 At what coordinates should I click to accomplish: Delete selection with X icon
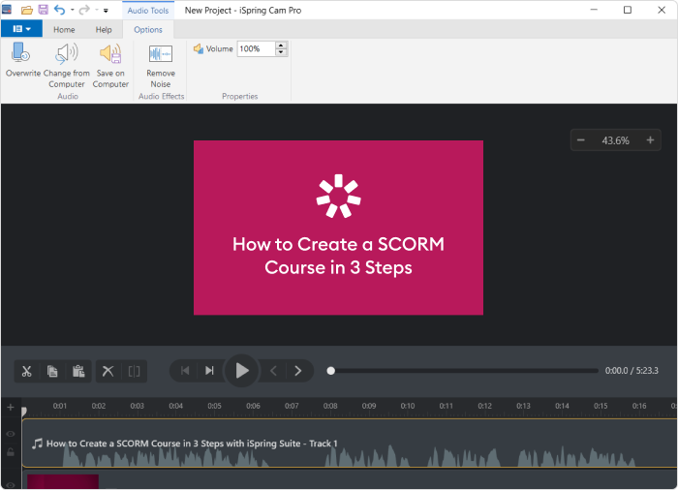pos(108,371)
